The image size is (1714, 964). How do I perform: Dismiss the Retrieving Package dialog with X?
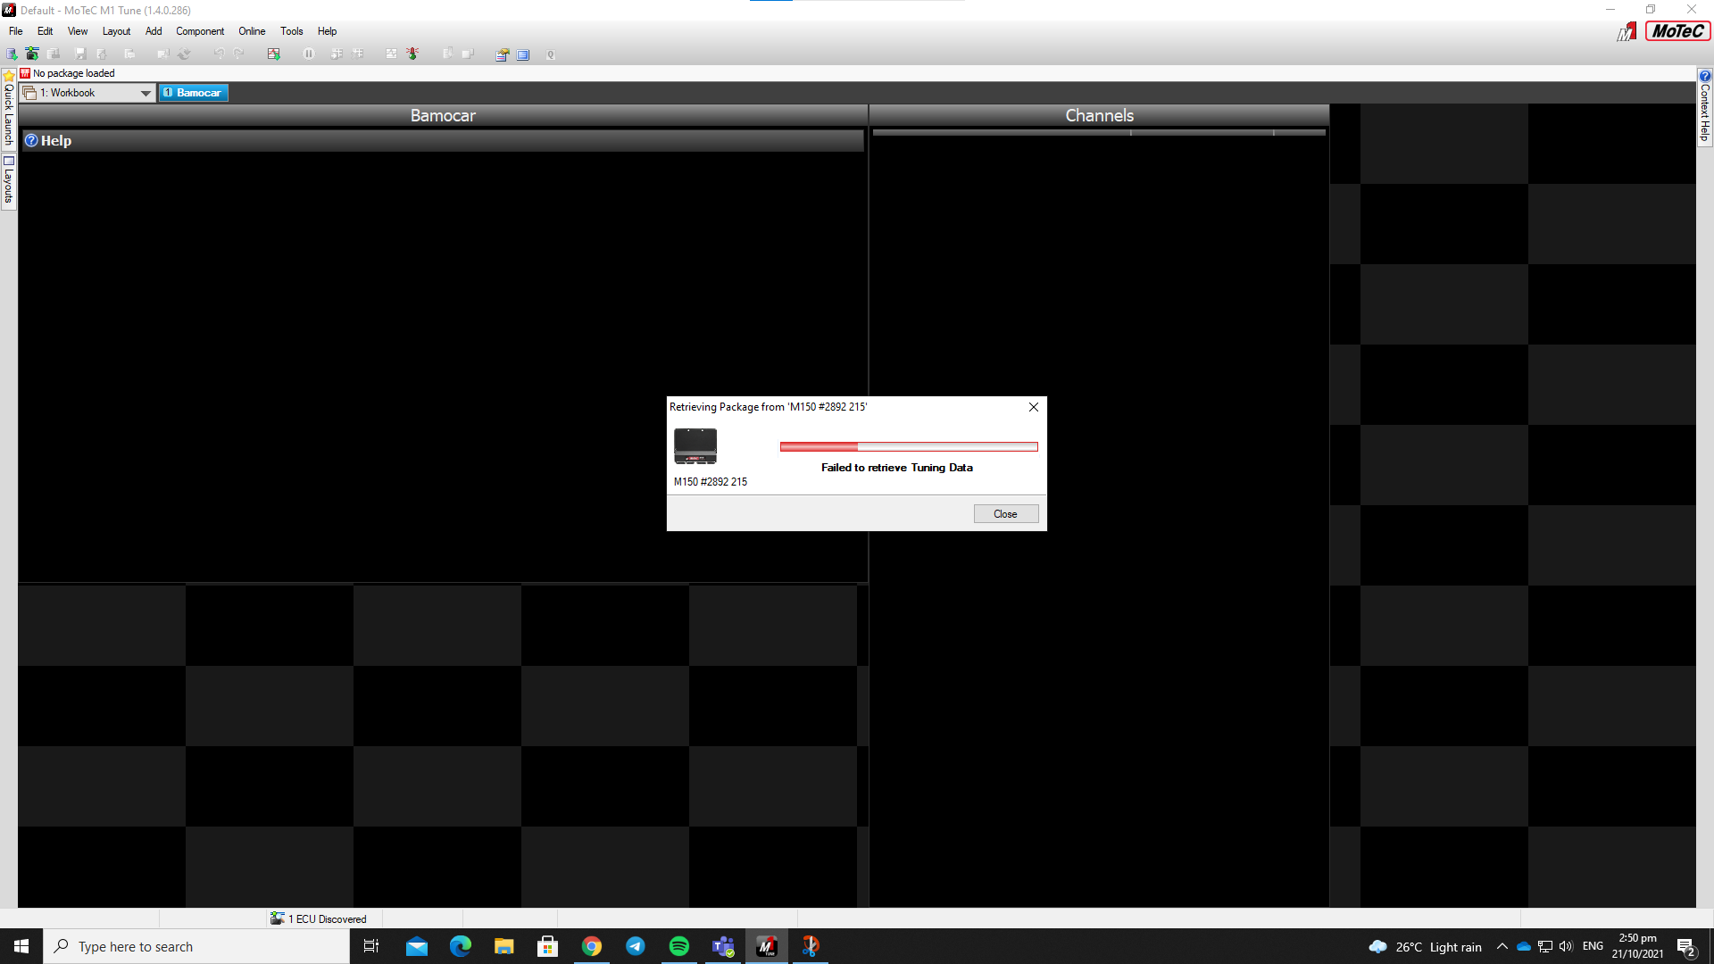pos(1034,407)
